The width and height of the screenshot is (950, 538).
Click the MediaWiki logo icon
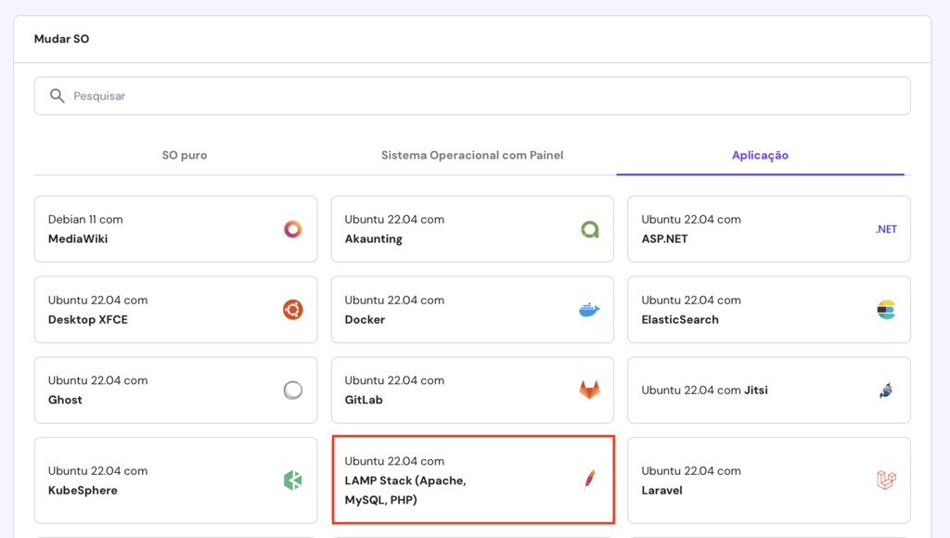(292, 228)
